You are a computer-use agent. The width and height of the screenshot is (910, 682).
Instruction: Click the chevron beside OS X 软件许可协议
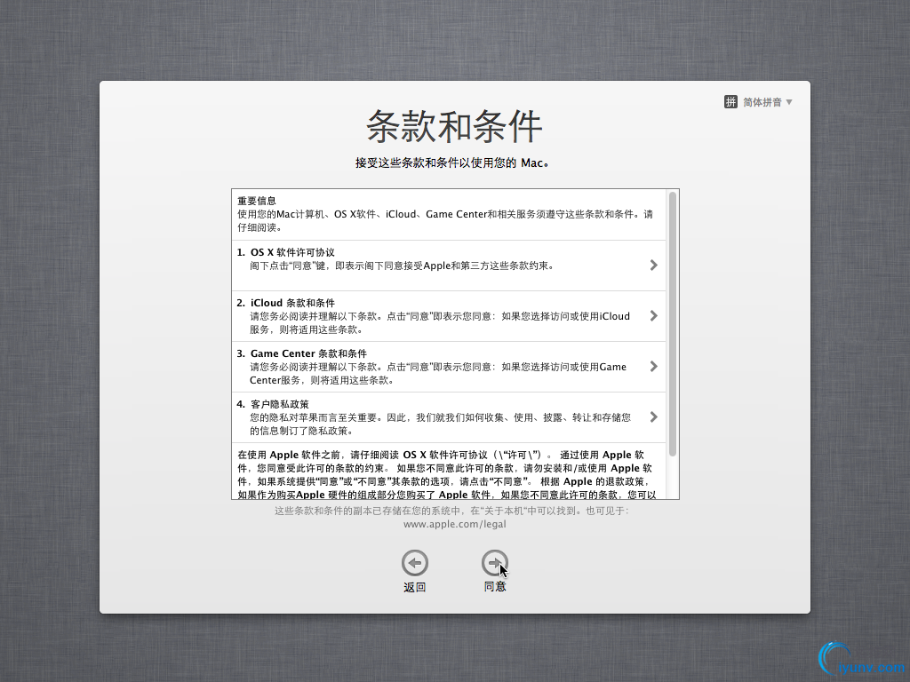(653, 265)
